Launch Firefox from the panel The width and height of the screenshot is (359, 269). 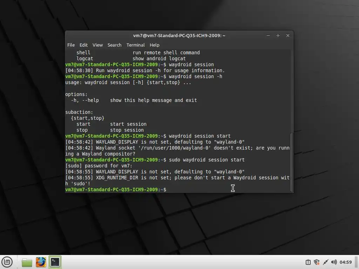pyautogui.click(x=41, y=262)
